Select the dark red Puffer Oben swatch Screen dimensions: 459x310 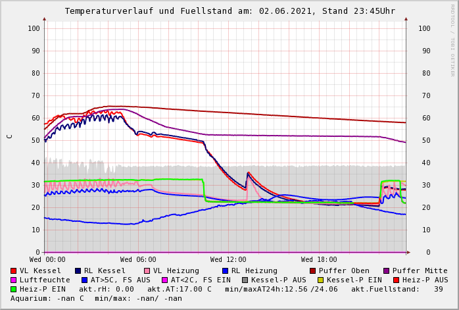(313, 271)
